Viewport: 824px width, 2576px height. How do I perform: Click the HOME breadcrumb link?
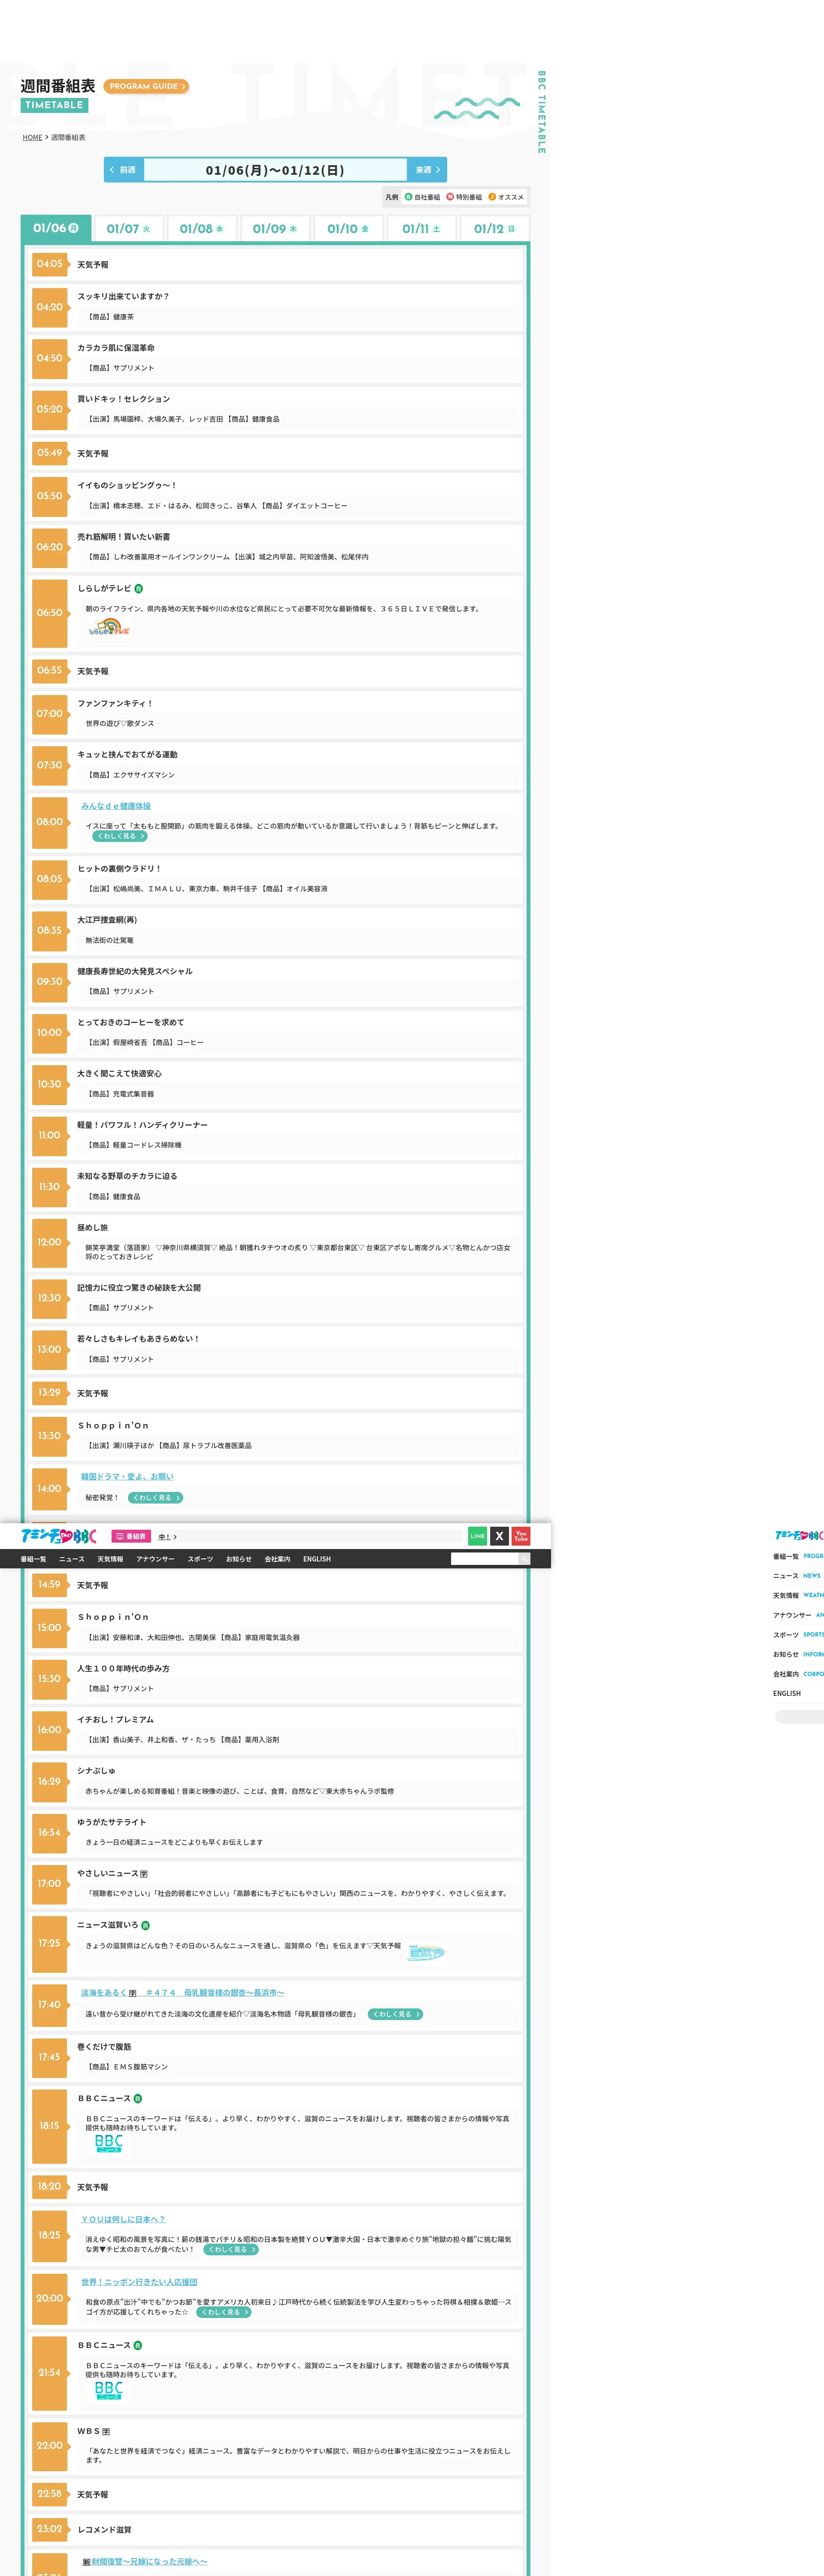(32, 138)
